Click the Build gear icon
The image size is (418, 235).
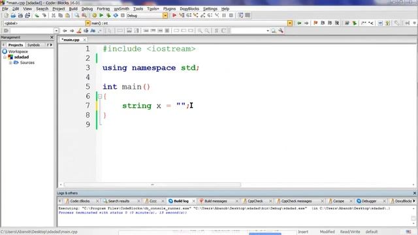[94, 16]
